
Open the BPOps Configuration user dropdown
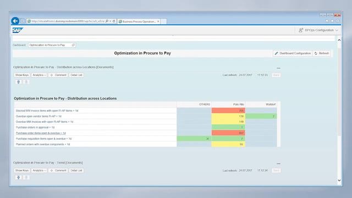click(318, 30)
